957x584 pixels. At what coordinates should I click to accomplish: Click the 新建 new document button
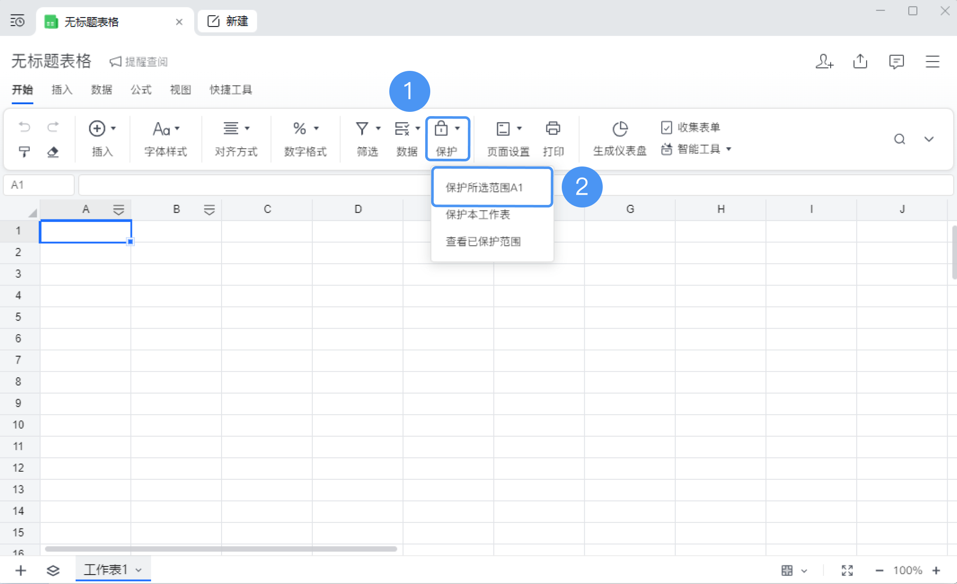[x=227, y=21]
